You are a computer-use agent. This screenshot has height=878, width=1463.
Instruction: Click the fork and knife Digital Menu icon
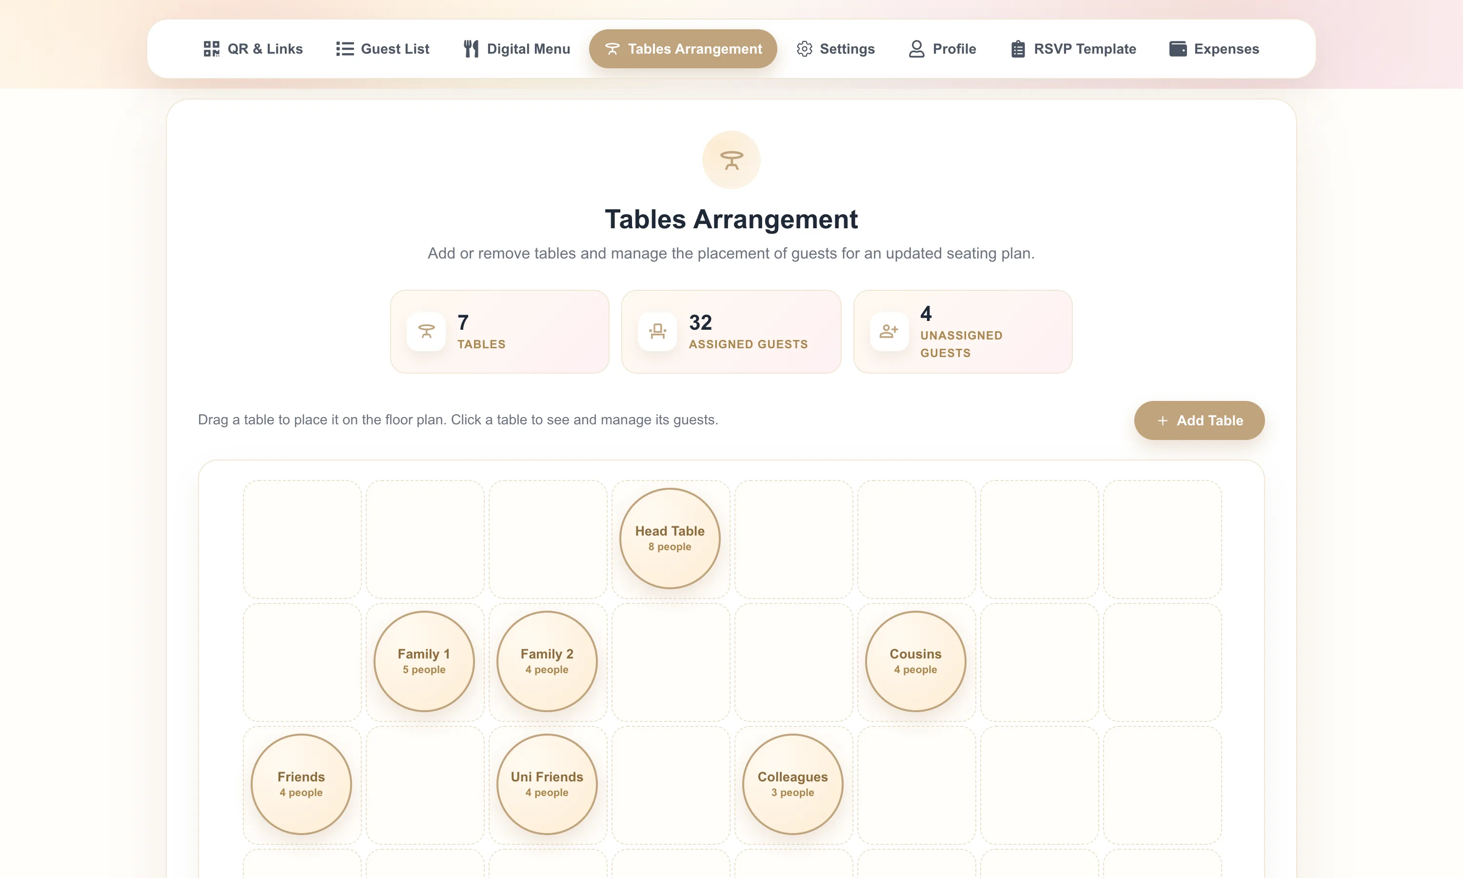pos(471,48)
